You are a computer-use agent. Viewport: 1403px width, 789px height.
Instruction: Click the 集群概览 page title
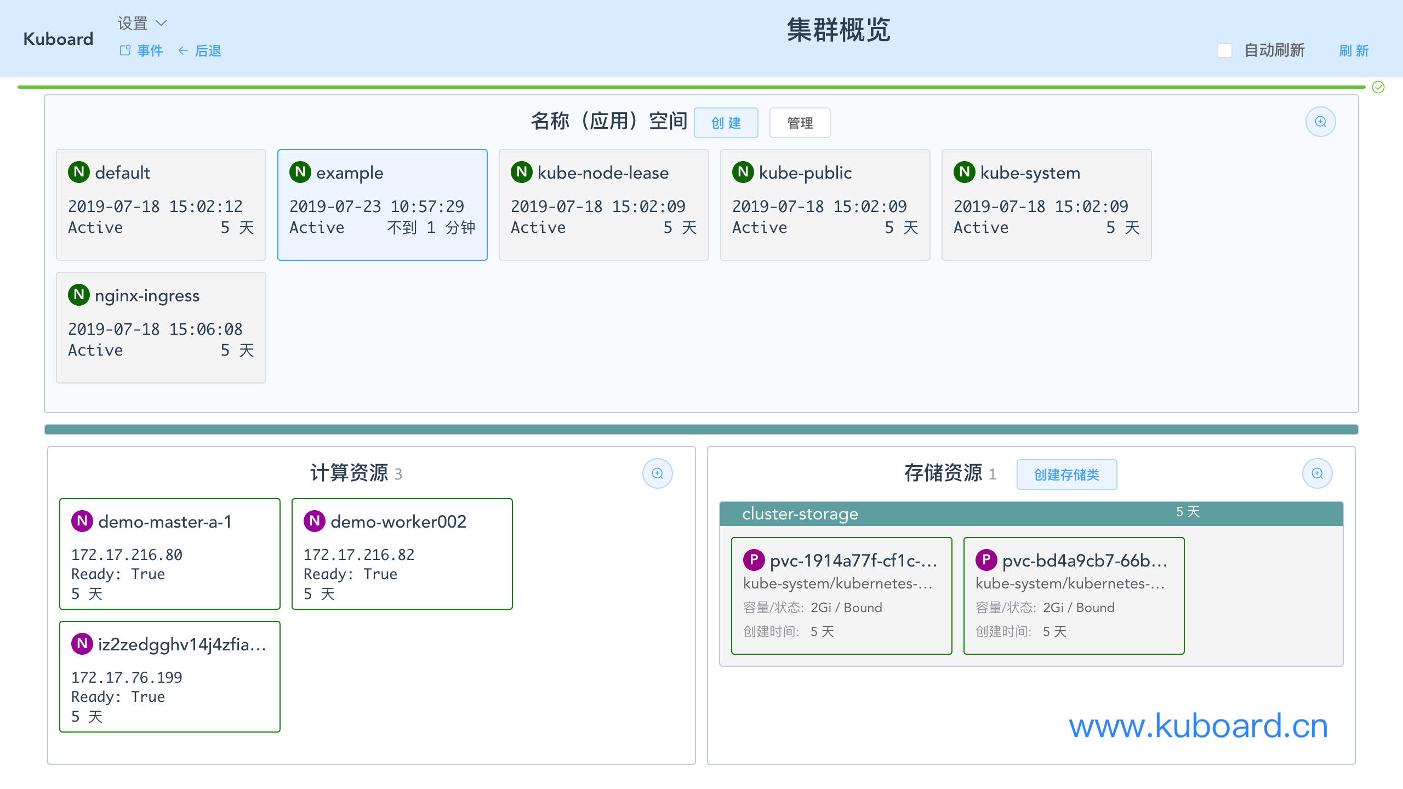(x=839, y=30)
